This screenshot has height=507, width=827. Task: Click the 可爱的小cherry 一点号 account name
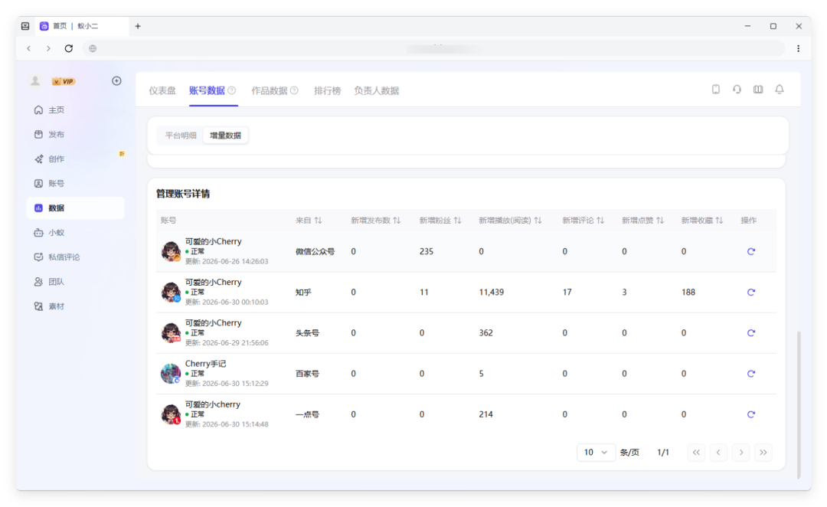pyautogui.click(x=213, y=404)
